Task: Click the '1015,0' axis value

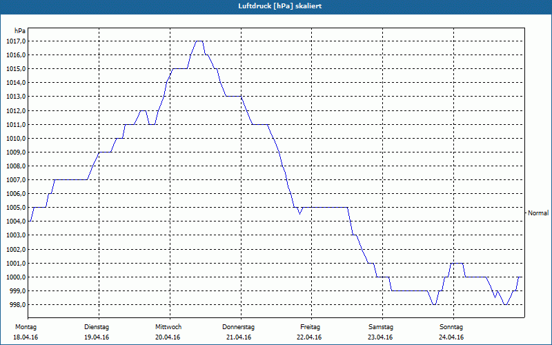Action: [16, 68]
